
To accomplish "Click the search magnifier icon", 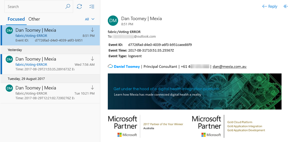I will coord(67,6).
